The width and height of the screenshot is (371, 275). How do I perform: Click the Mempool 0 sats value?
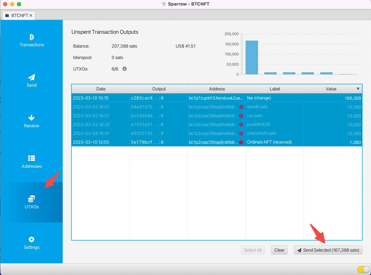(117, 57)
